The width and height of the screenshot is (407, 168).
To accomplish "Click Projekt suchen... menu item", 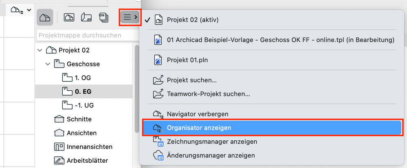I will (x=191, y=81).
